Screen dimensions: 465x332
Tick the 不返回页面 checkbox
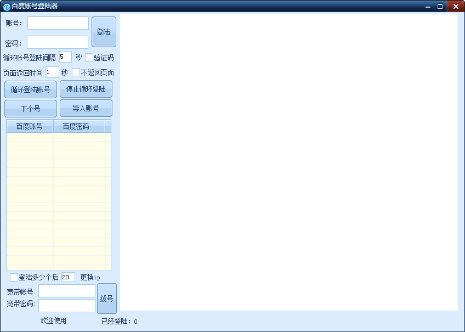[x=76, y=72]
